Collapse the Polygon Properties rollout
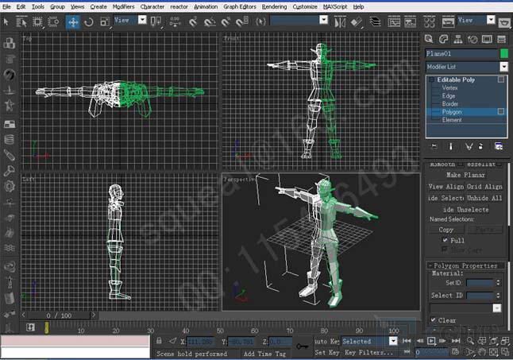 click(x=465, y=265)
